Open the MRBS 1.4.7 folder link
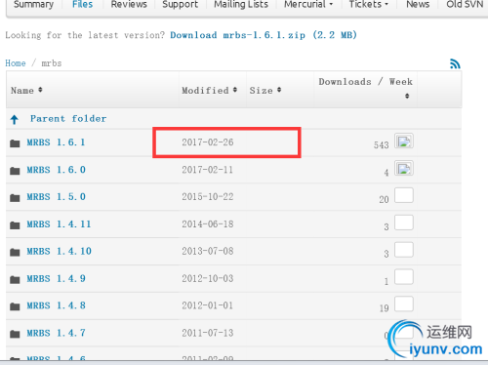The height and width of the screenshot is (365, 488). click(x=56, y=333)
